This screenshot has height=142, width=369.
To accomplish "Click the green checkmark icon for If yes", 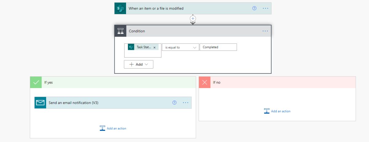I will pyautogui.click(x=36, y=82).
